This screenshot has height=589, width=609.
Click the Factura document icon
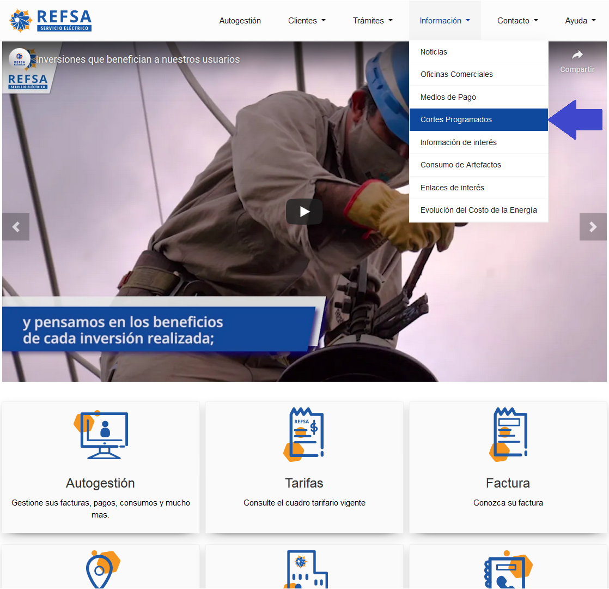click(x=508, y=435)
